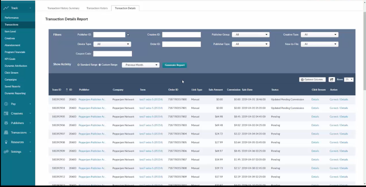Open Click Stream Details for transaction 100392903

pyautogui.click(x=315, y=99)
